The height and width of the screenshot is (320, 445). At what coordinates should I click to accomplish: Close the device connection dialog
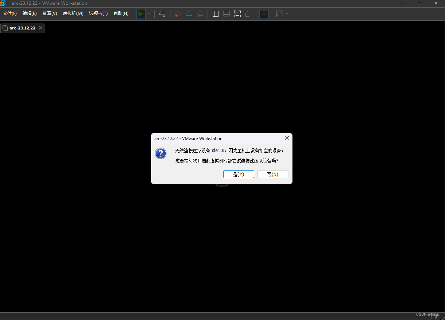[287, 138]
